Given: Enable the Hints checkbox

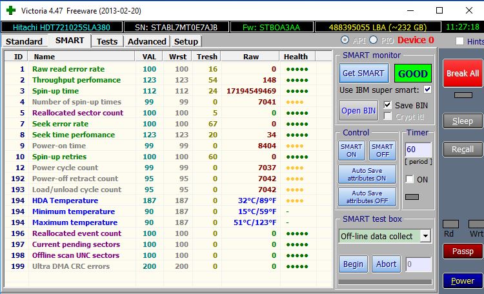Looking at the screenshot, I should [459, 41].
